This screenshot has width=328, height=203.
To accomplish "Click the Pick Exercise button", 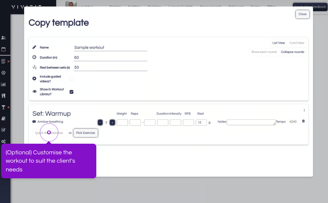I will click(86, 133).
